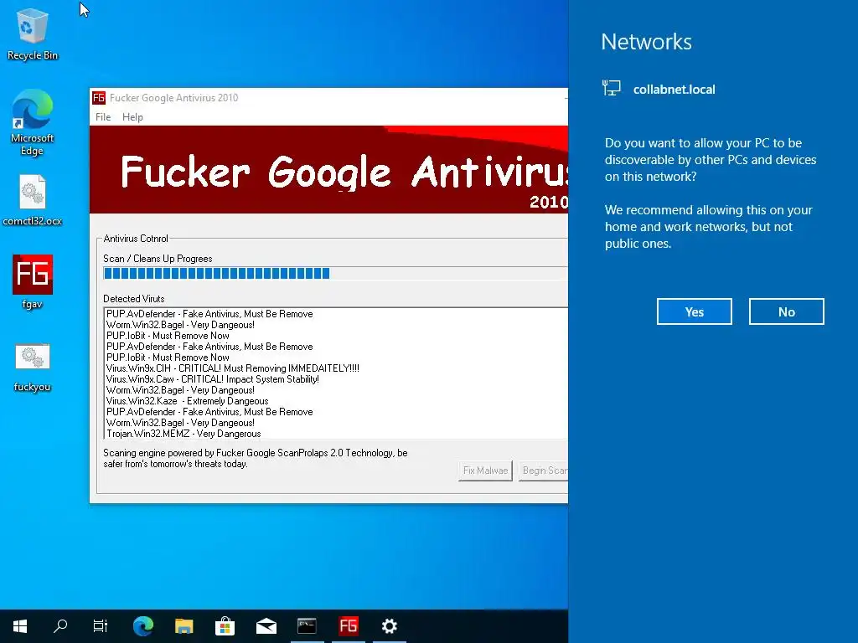This screenshot has height=643, width=858.
Task: Open Task View from the taskbar
Action: click(x=101, y=626)
